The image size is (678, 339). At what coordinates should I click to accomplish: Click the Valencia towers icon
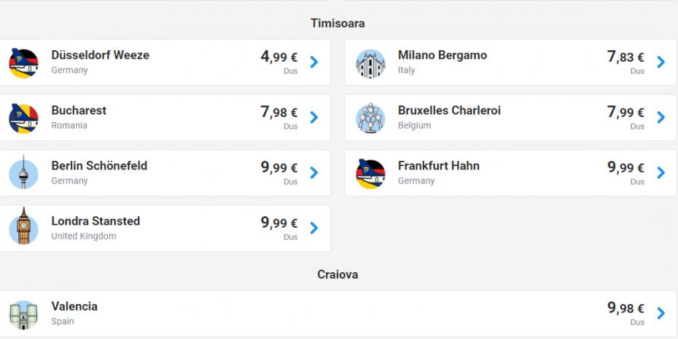[23, 315]
